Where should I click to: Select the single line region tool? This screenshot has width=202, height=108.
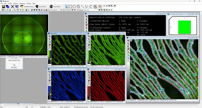[x=83, y=7]
